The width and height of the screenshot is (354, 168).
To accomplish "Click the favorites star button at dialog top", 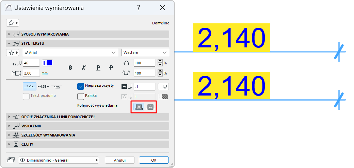I will click(x=12, y=23).
